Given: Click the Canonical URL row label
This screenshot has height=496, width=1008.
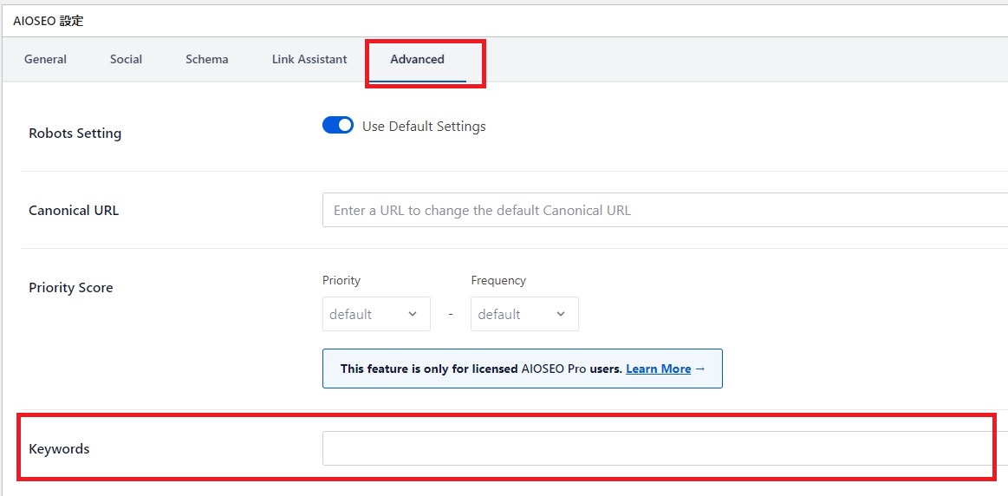Looking at the screenshot, I should point(74,211).
